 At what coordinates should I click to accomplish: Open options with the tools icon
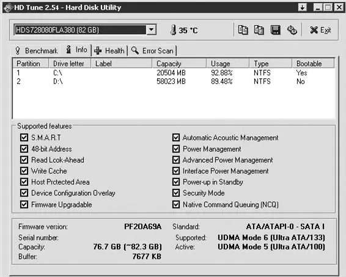292,30
